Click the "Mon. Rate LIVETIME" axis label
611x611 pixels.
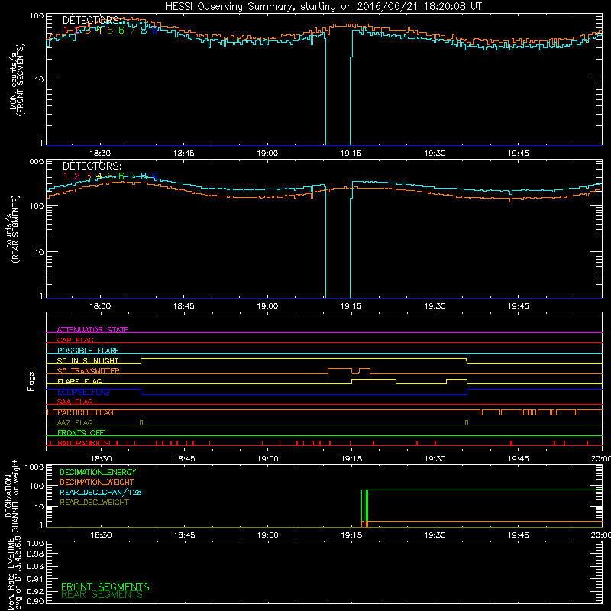(11, 575)
